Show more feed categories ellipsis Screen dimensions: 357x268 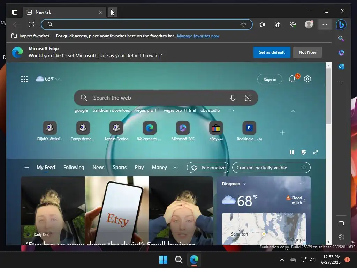coord(176,167)
